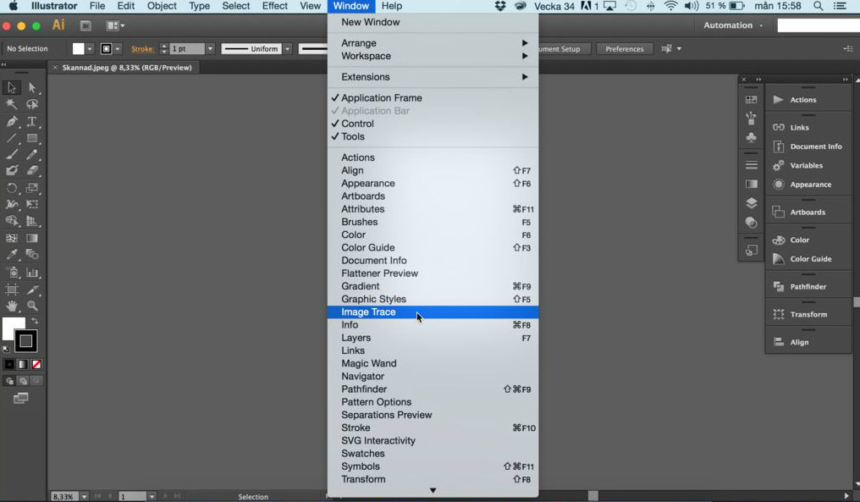Toggle Application Frame in Window menu
Viewport: 860px width, 502px height.
[x=433, y=97]
